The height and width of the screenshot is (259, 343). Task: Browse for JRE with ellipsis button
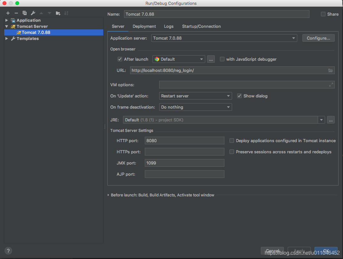pyautogui.click(x=331, y=120)
